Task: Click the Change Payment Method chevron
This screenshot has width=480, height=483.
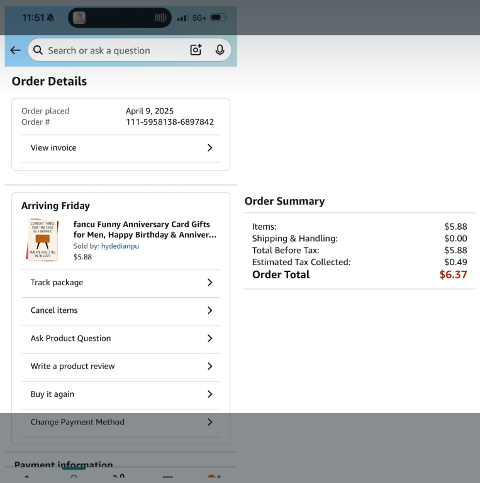Action: pos(209,422)
